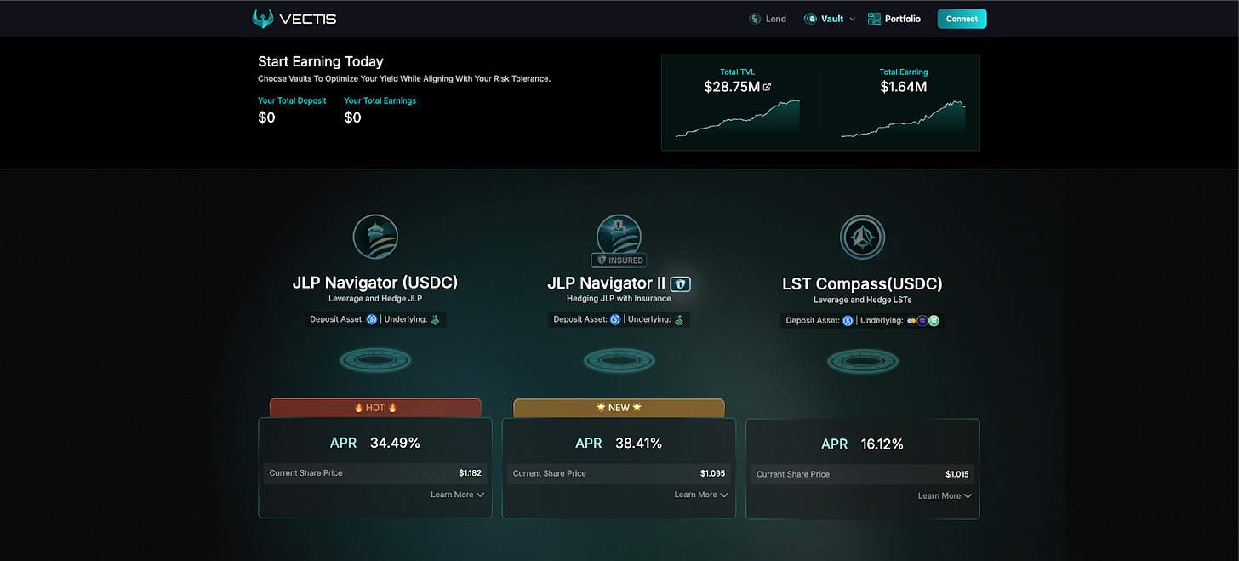The height and width of the screenshot is (561, 1239).
Task: Click the Portfolio icon in the navigation bar
Action: (x=874, y=19)
